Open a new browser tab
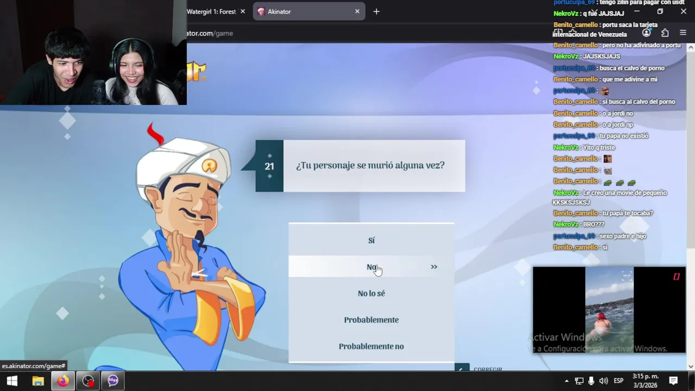 [376, 11]
